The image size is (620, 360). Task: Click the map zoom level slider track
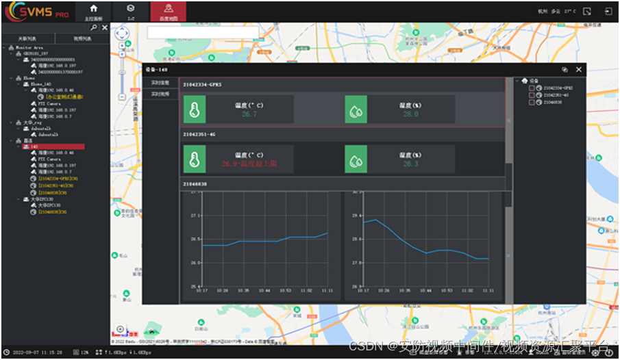tap(122, 75)
